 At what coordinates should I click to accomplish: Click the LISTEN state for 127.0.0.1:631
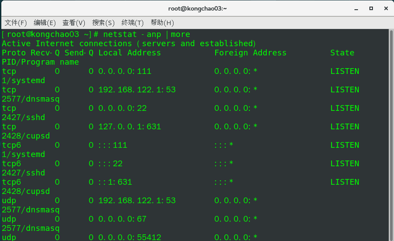(345, 127)
